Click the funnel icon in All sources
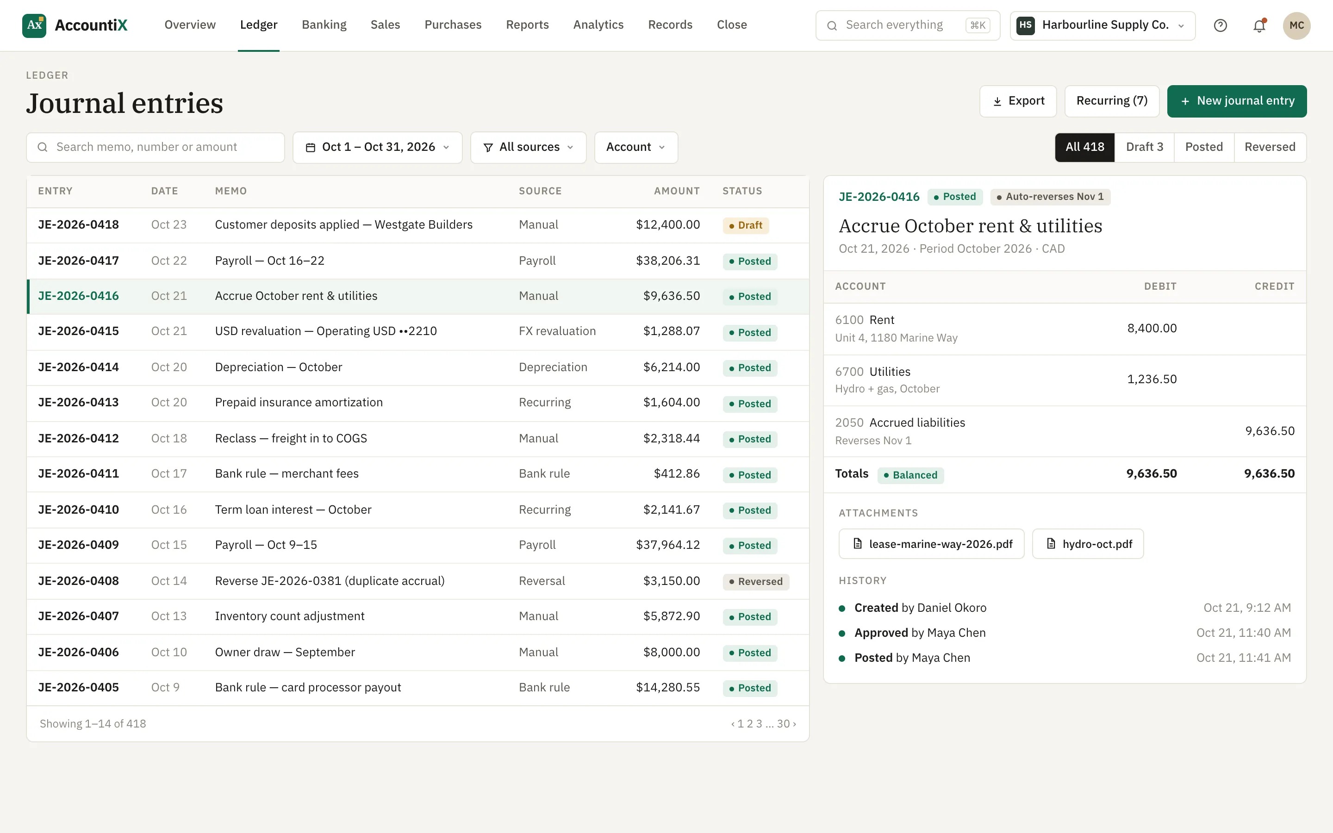 [x=488, y=148]
